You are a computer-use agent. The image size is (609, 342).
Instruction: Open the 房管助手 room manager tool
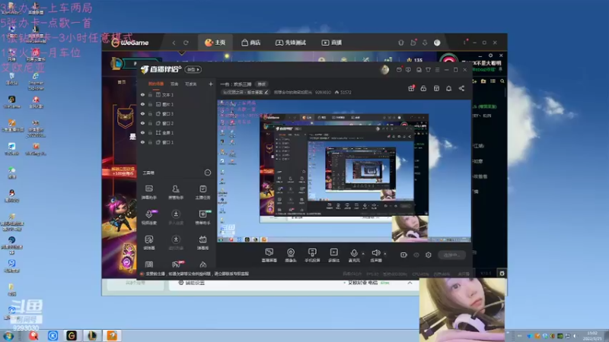pyautogui.click(x=176, y=192)
